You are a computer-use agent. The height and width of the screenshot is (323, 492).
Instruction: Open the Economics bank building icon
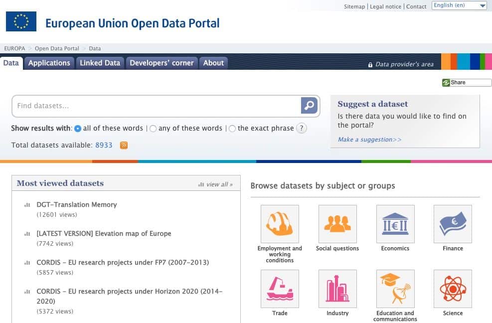click(x=395, y=224)
